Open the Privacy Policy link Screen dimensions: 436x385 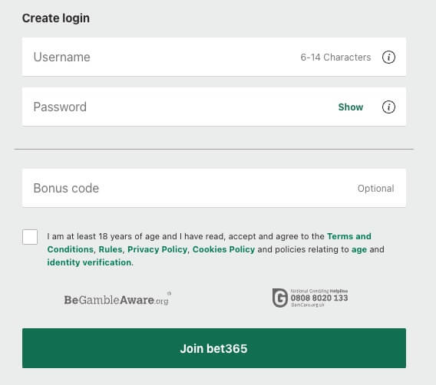tap(157, 249)
